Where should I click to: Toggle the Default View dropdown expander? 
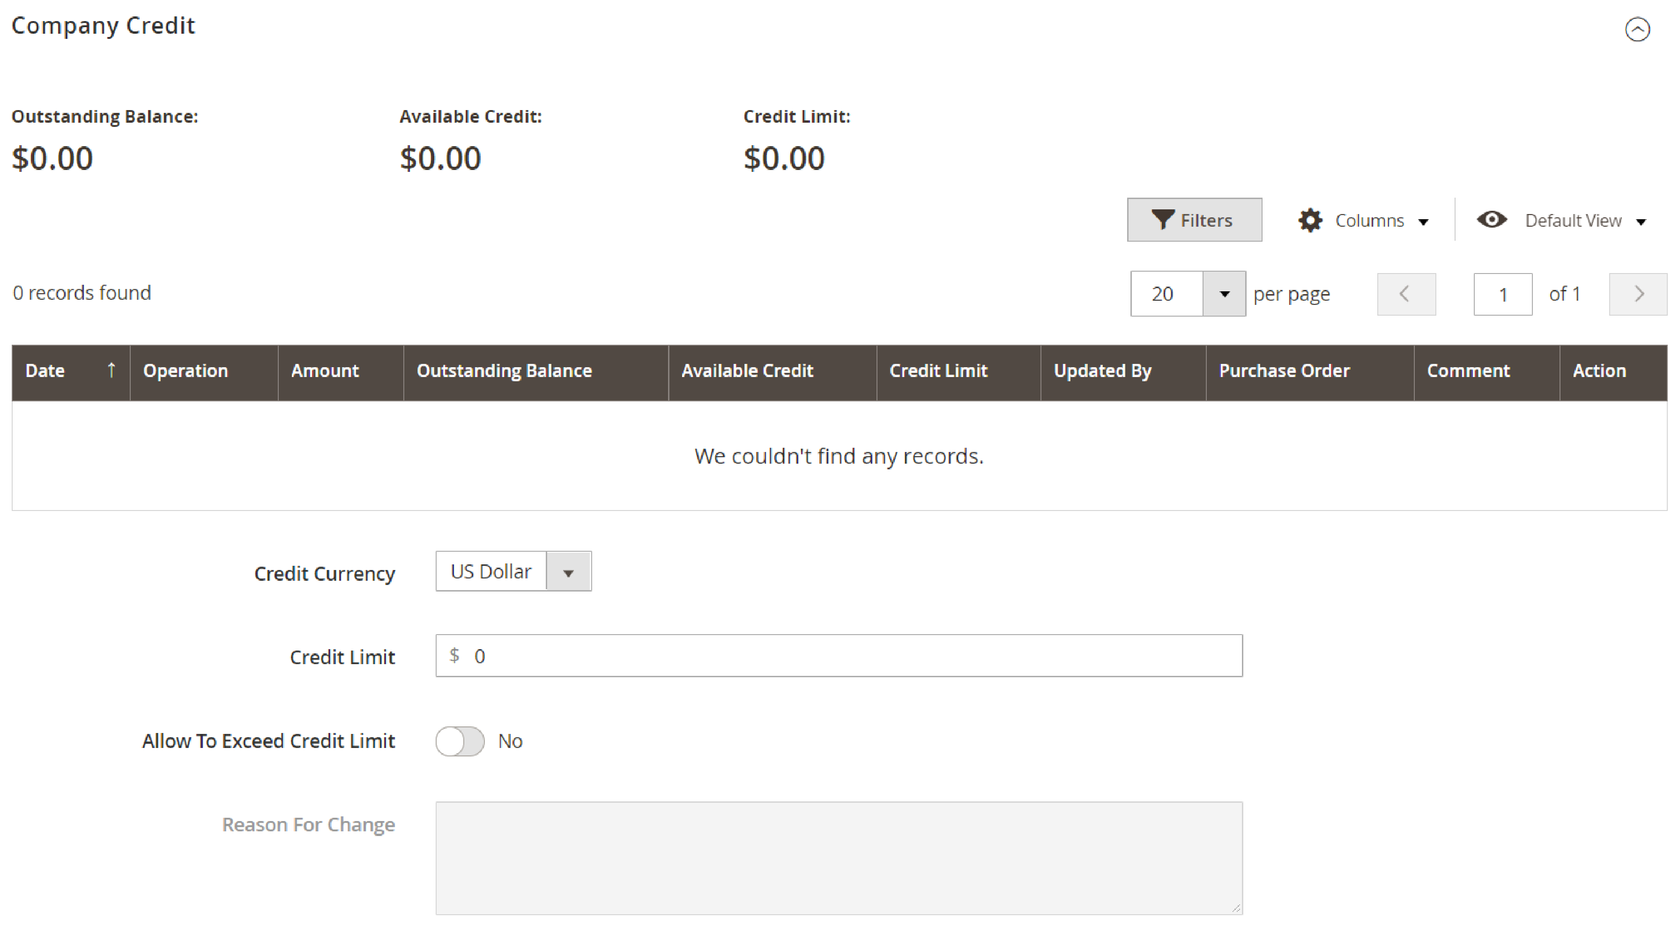pos(1648,220)
